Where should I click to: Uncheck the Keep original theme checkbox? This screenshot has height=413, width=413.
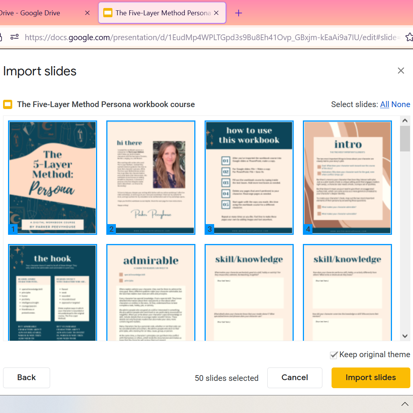pos(333,355)
